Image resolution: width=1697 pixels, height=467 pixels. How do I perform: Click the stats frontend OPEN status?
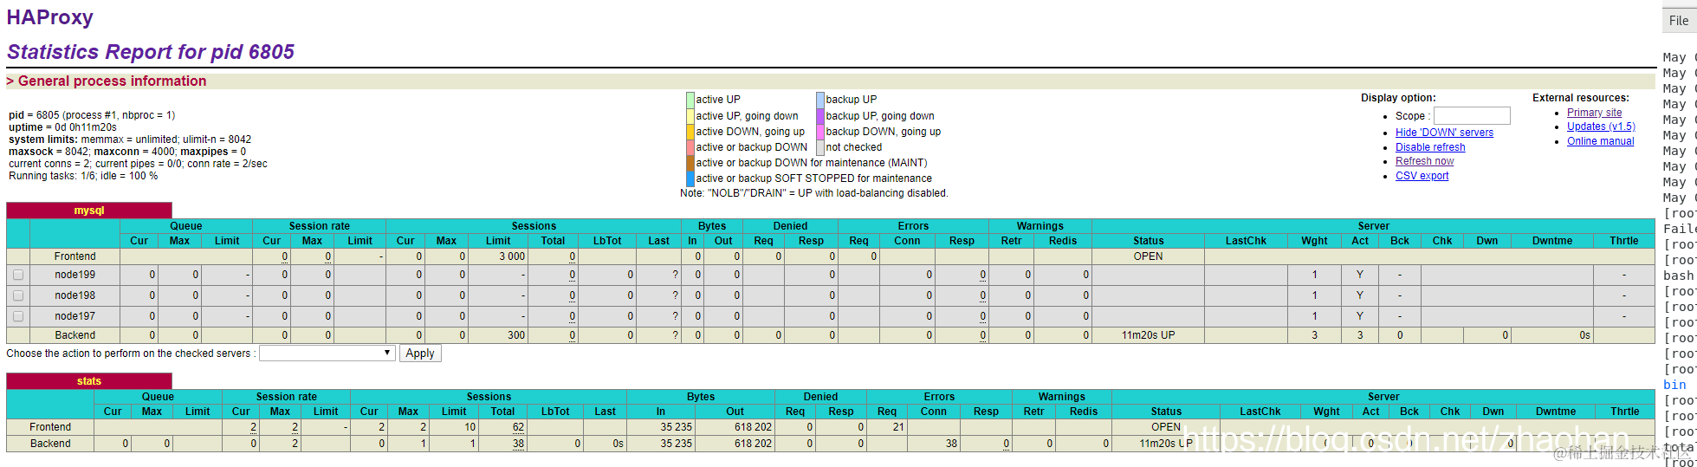point(1166,427)
